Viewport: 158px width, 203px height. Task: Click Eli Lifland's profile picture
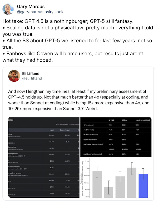pyautogui.click(x=14, y=76)
